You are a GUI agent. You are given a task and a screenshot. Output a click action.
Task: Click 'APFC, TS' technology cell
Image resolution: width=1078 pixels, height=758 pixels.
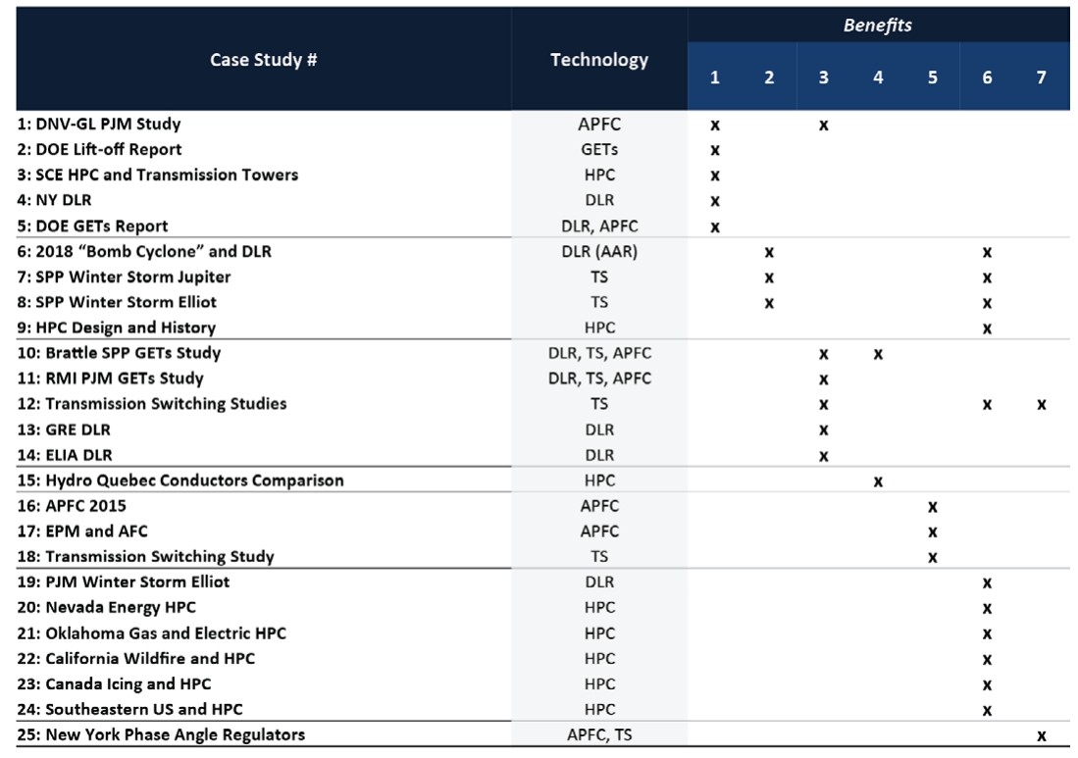[x=598, y=734]
